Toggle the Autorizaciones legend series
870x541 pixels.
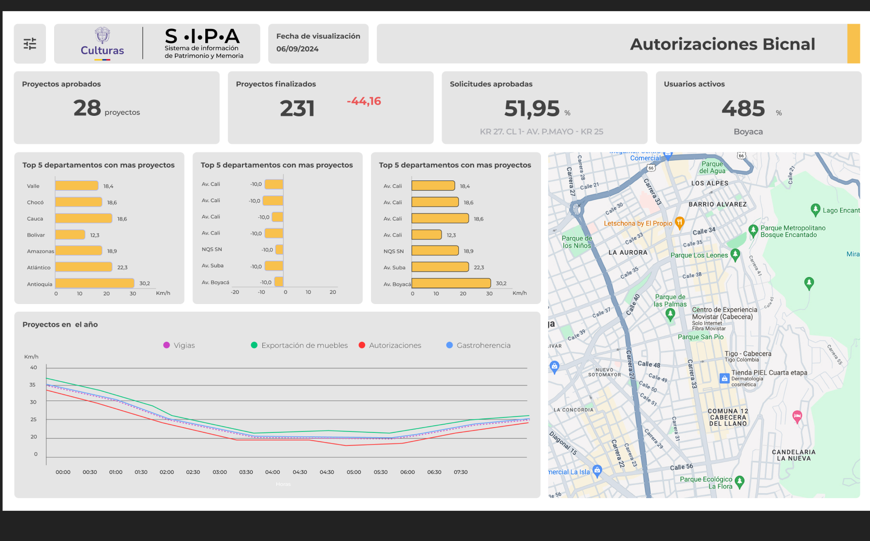(390, 345)
